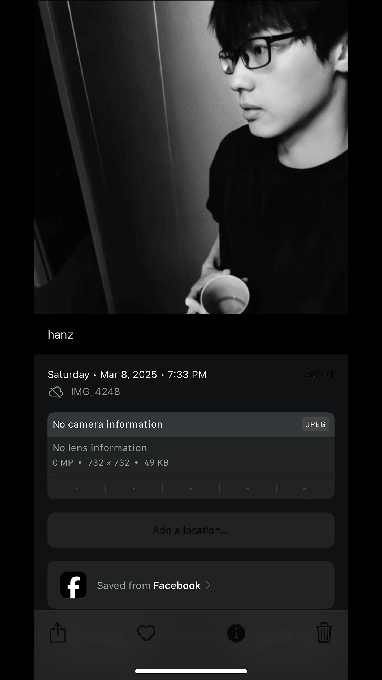Favorite the photo with the heart icon

[146, 633]
